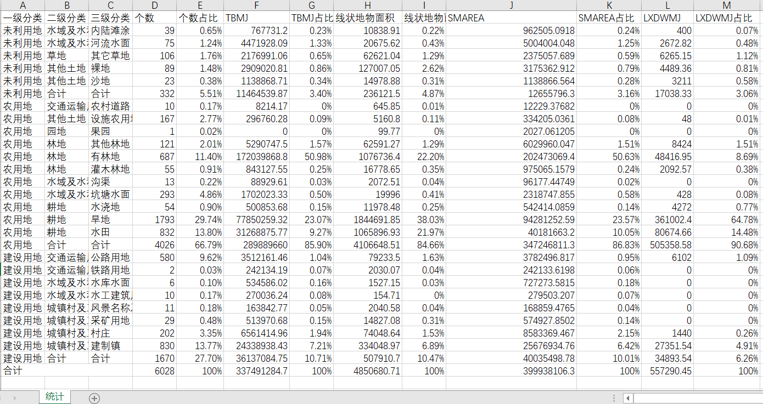Select cell containing 采矿用地
The width and height of the screenshot is (763, 404).
click(110, 321)
